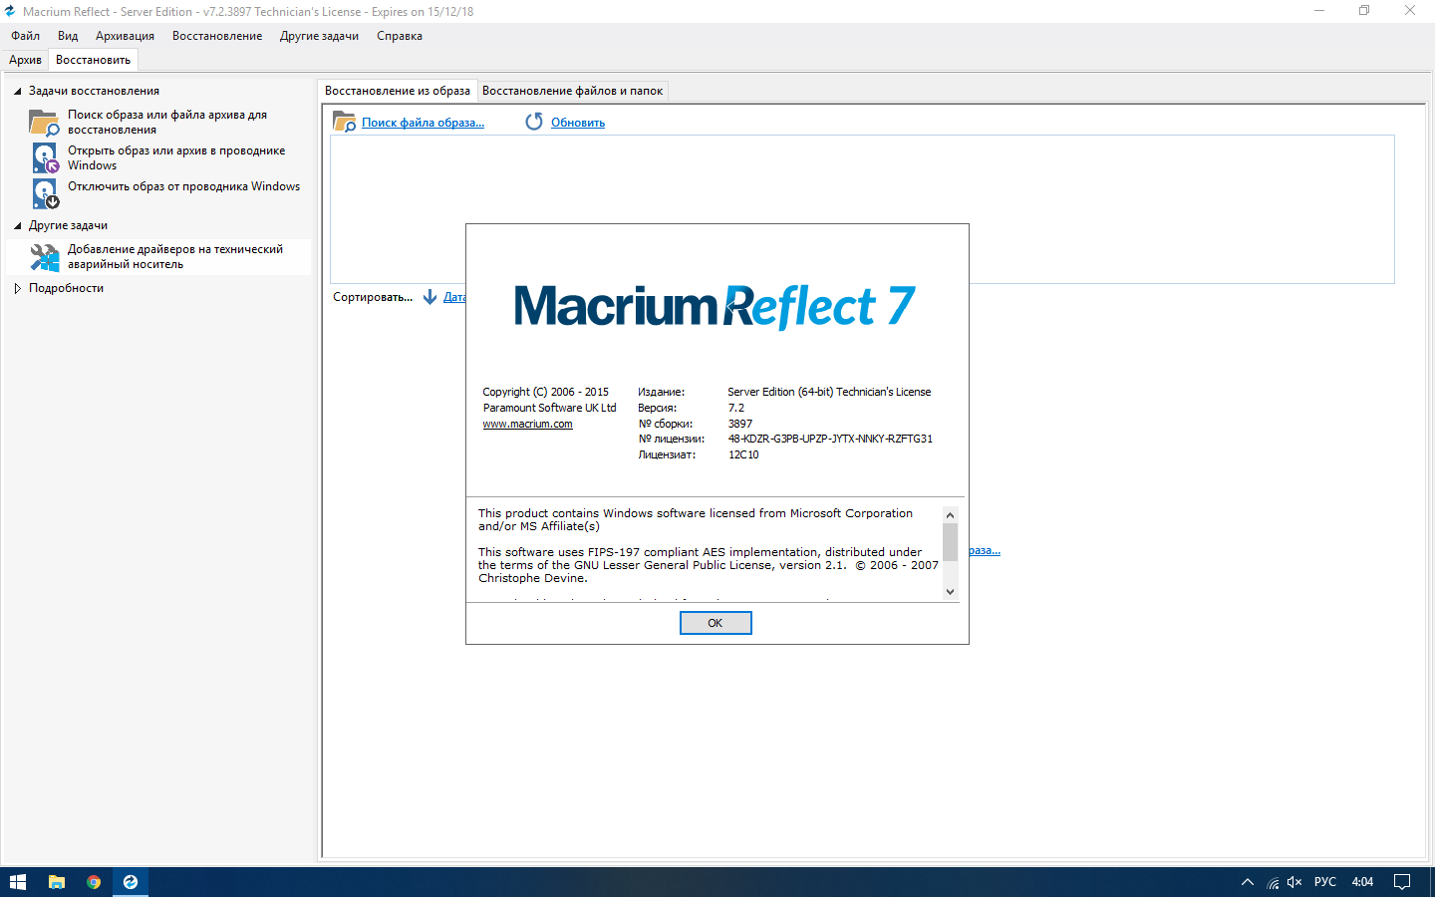
Task: Click the РУС language indicator in tray
Action: (x=1324, y=882)
